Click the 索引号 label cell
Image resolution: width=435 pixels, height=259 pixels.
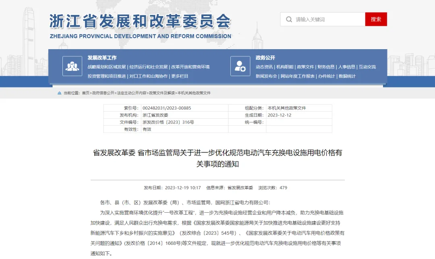point(122,108)
